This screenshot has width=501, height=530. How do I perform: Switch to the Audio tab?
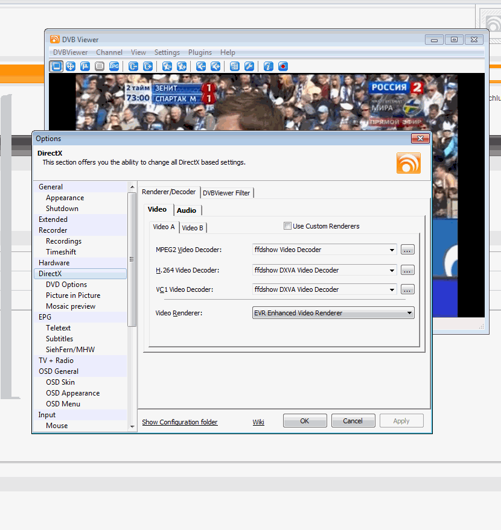[x=187, y=210]
